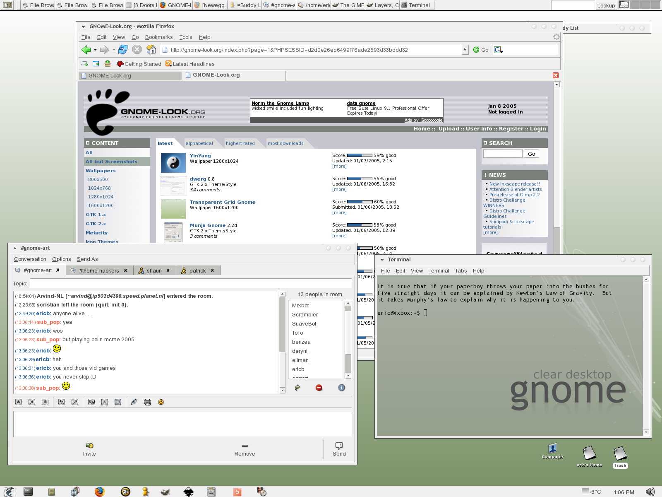Viewport: 662px width, 497px height.
Task: Click green IM arrow icon under user list
Action: [297, 388]
